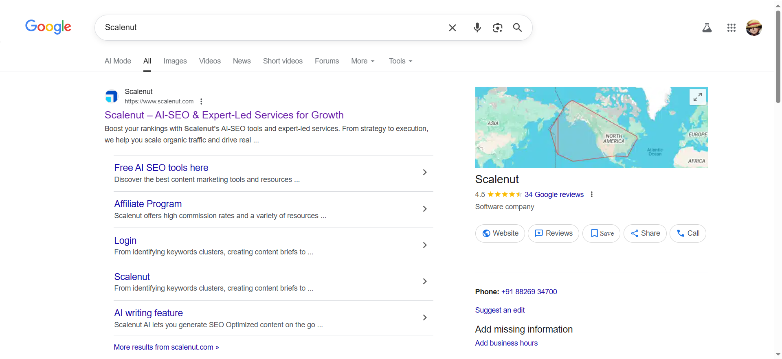Expand chevron on Affiliate Program row
The height and width of the screenshot is (359, 782).
(425, 209)
